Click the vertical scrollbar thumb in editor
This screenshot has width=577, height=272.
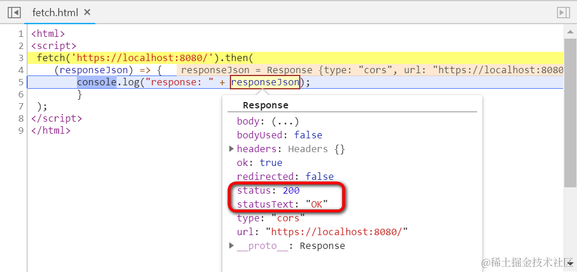click(x=570, y=112)
